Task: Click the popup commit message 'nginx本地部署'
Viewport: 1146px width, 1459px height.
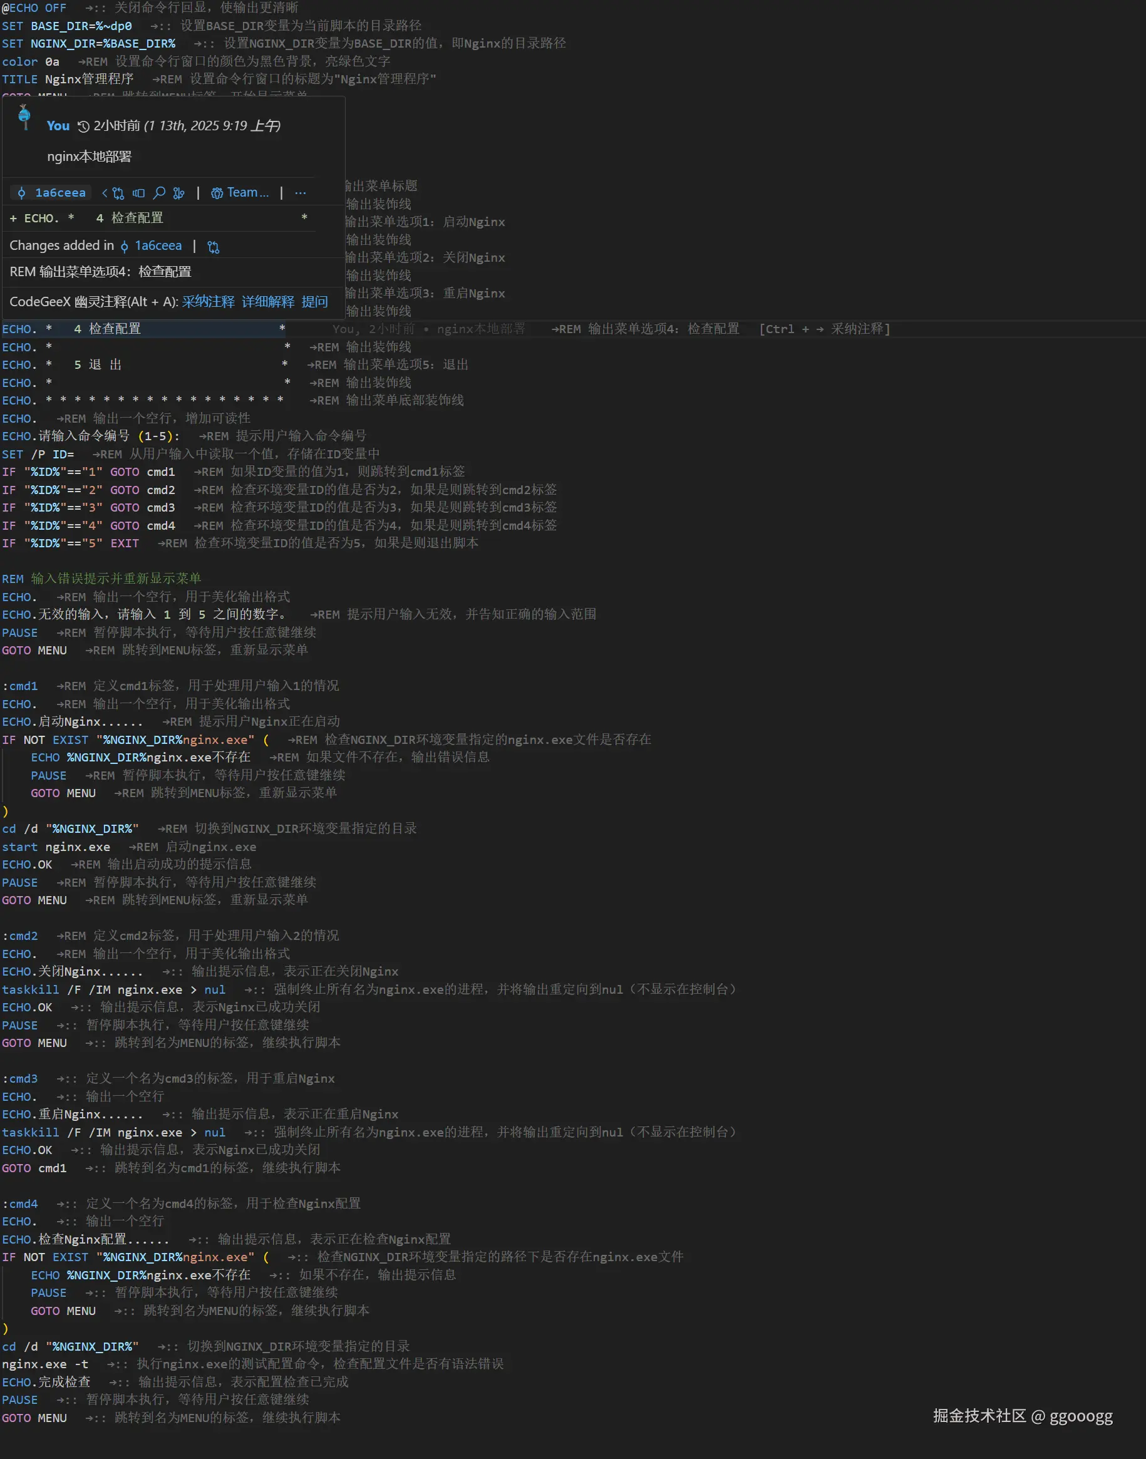Action: [x=89, y=157]
